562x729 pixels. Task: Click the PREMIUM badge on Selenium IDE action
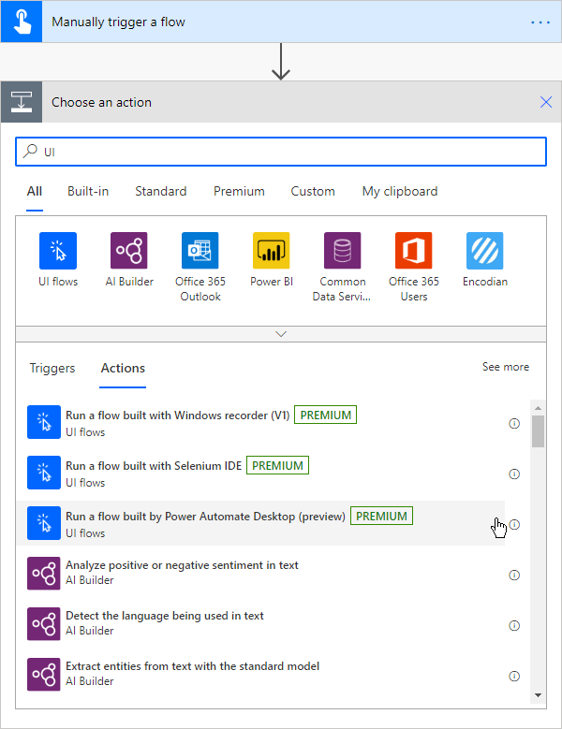(x=278, y=465)
